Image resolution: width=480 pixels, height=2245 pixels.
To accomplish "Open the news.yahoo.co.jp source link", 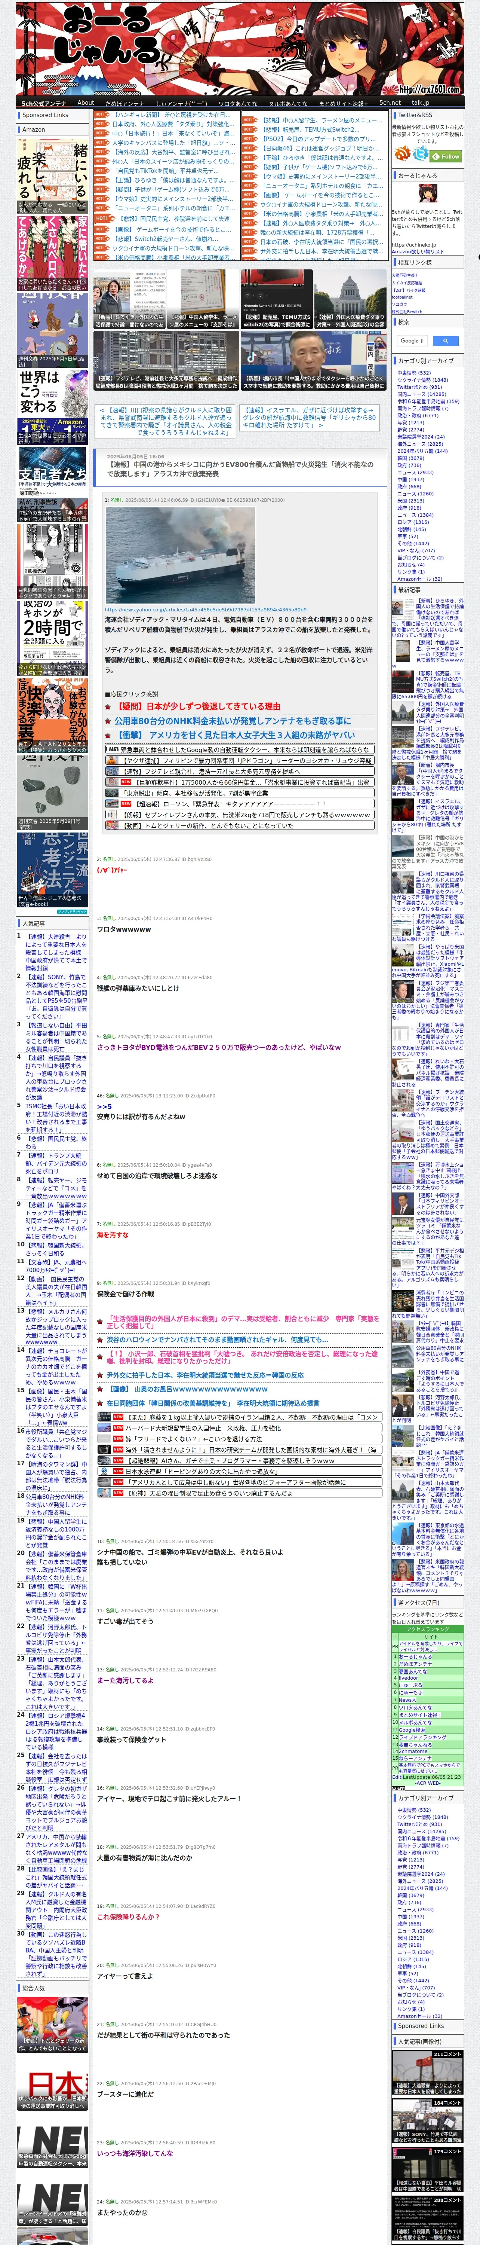I will point(206,609).
